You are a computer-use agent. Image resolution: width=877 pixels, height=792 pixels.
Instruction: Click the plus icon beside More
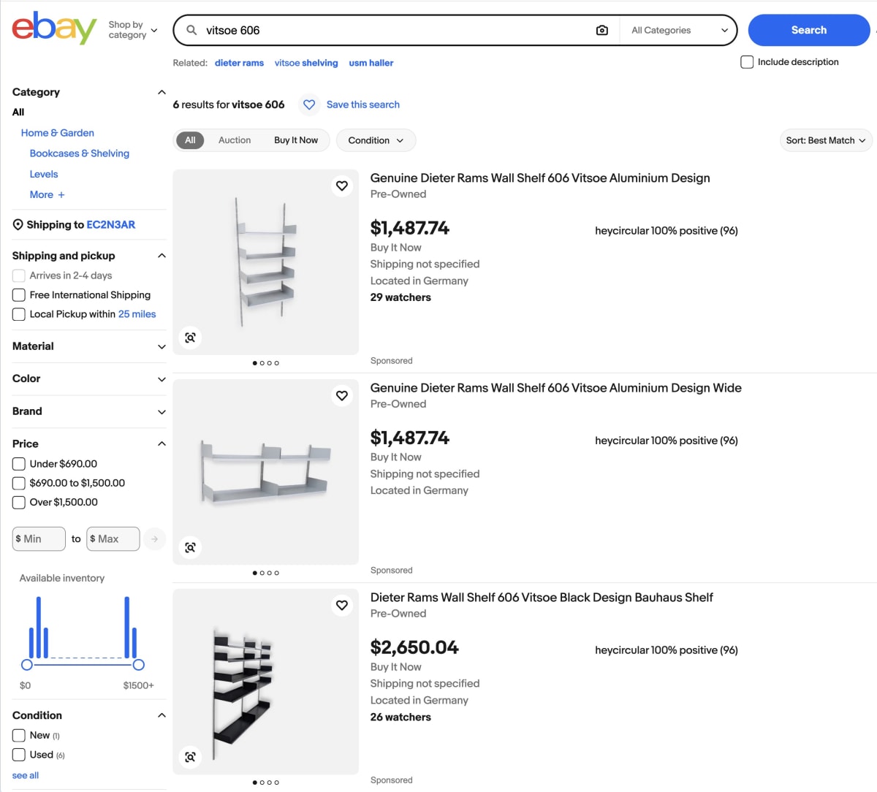pos(61,195)
